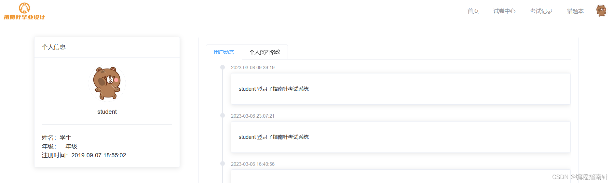Go to 首页 in the navigation
The image size is (613, 183).
[x=473, y=11]
